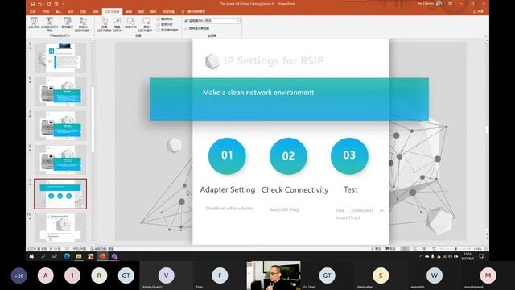
Task: Open the Windows notification center icon
Action: (481, 256)
